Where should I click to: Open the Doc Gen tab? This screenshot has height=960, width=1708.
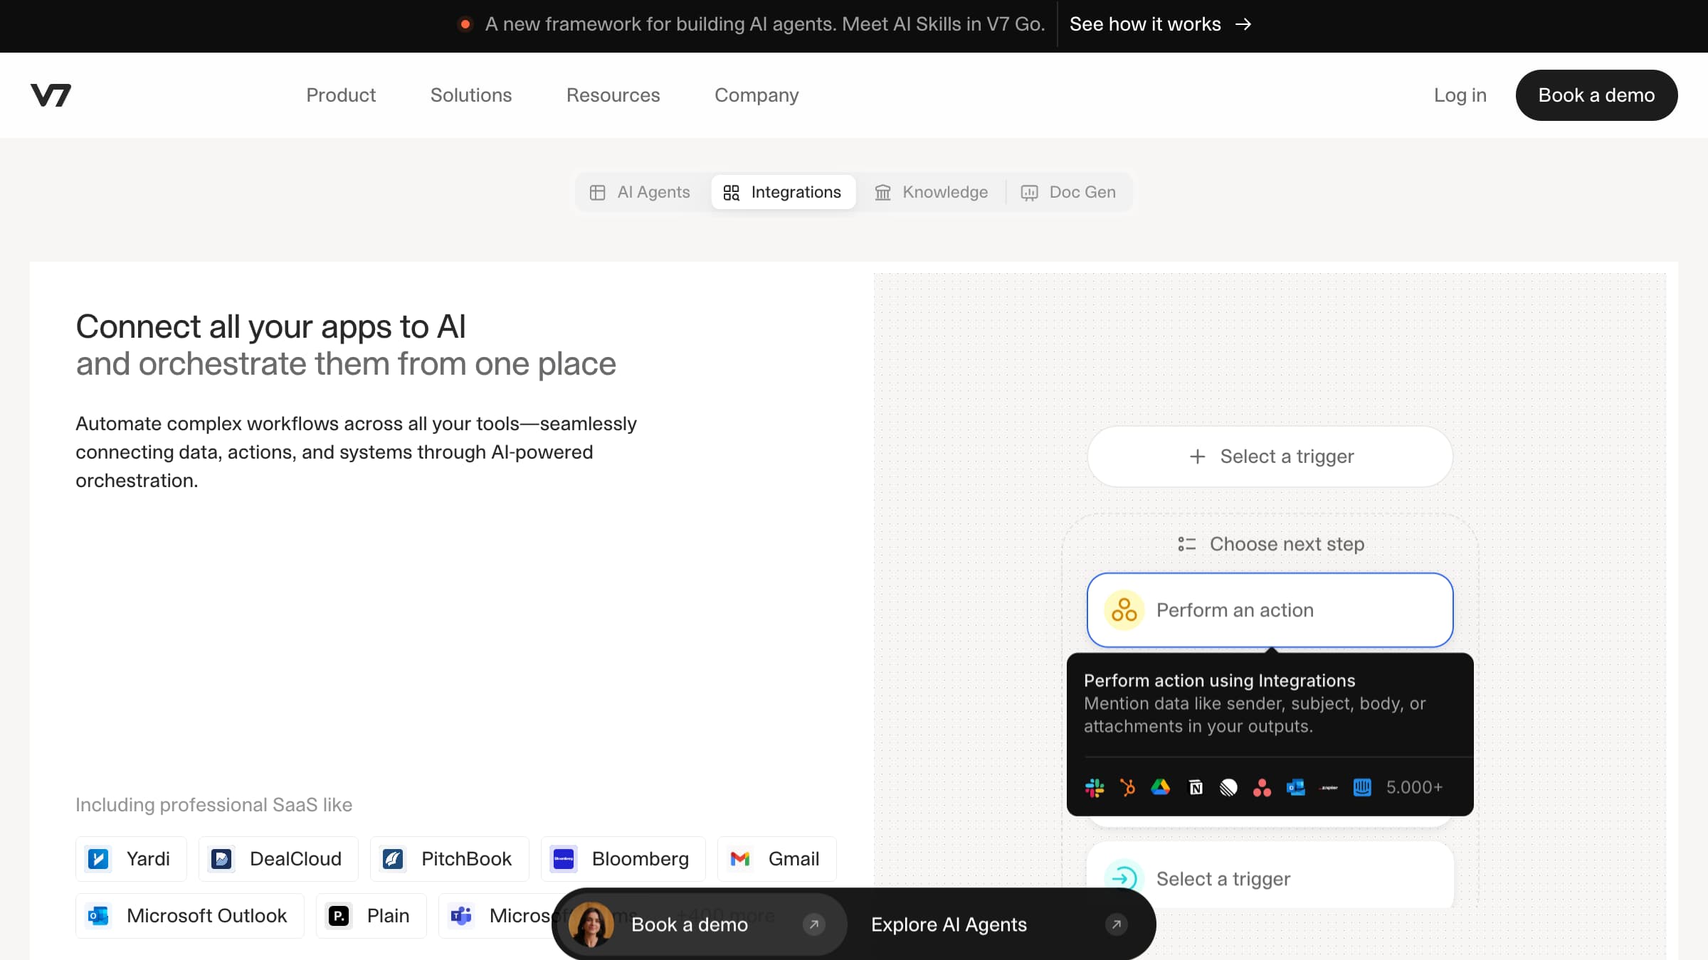coord(1068,192)
